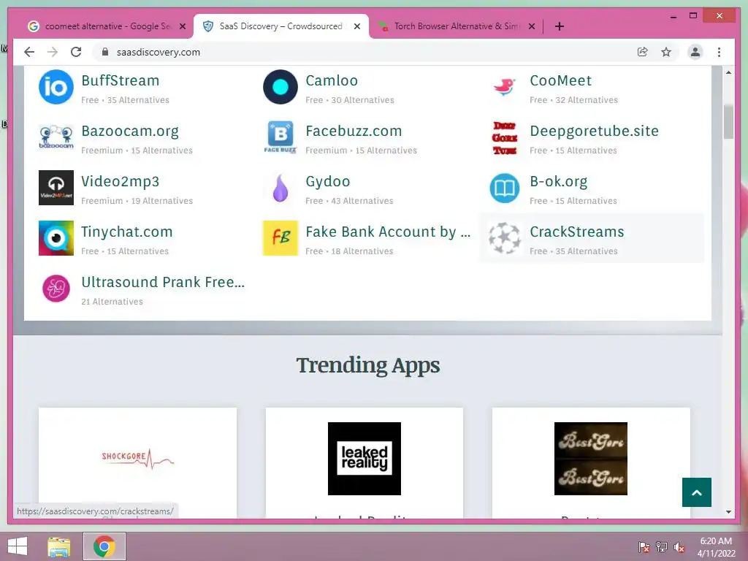Click the Action Center flag tray icon

[x=644, y=547]
